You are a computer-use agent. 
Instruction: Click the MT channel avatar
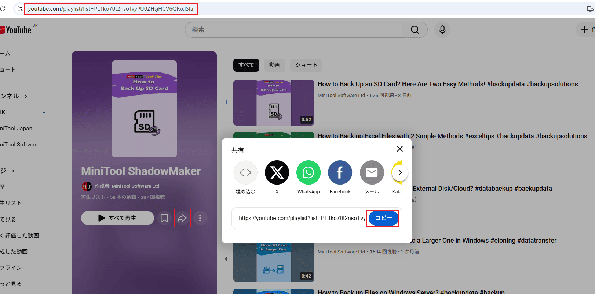click(x=87, y=186)
